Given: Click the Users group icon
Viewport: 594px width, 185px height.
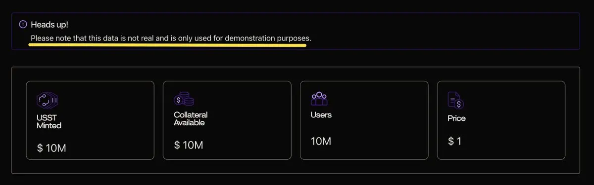Looking at the screenshot, I should 320,99.
